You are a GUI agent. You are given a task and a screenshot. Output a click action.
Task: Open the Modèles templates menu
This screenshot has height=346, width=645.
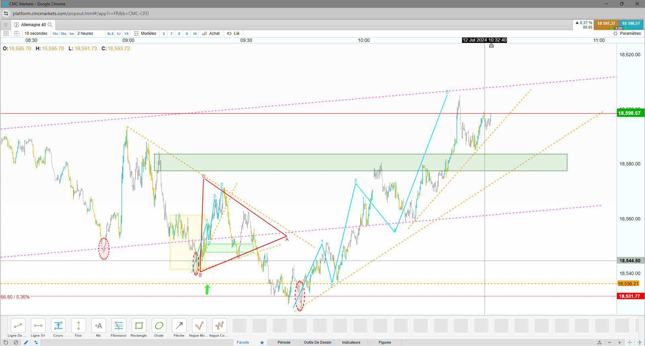(x=145, y=33)
